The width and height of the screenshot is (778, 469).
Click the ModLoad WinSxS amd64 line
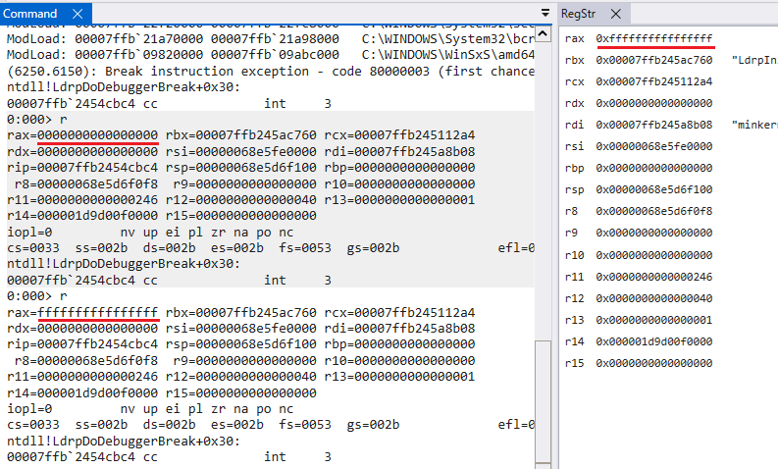coord(271,55)
